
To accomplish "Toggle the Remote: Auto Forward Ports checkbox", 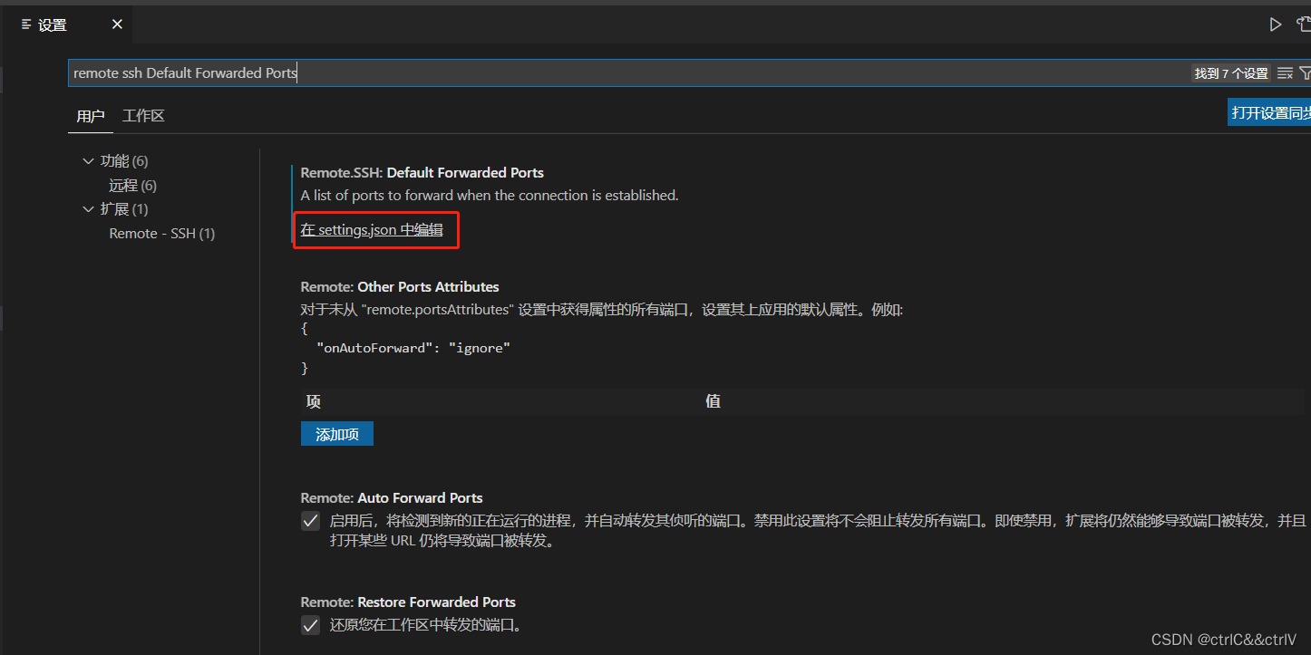I will [311, 521].
